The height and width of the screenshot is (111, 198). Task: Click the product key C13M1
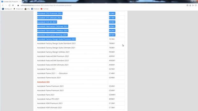(x=112, y=108)
